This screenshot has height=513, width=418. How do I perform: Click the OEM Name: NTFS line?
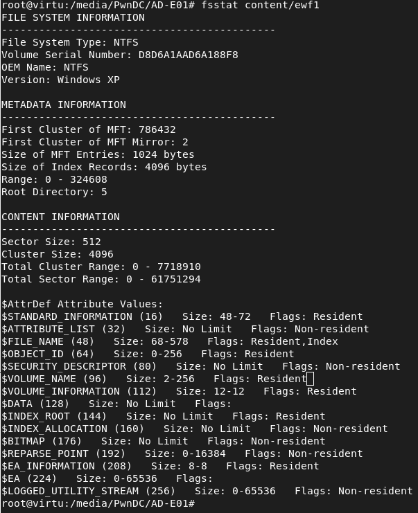(45, 67)
